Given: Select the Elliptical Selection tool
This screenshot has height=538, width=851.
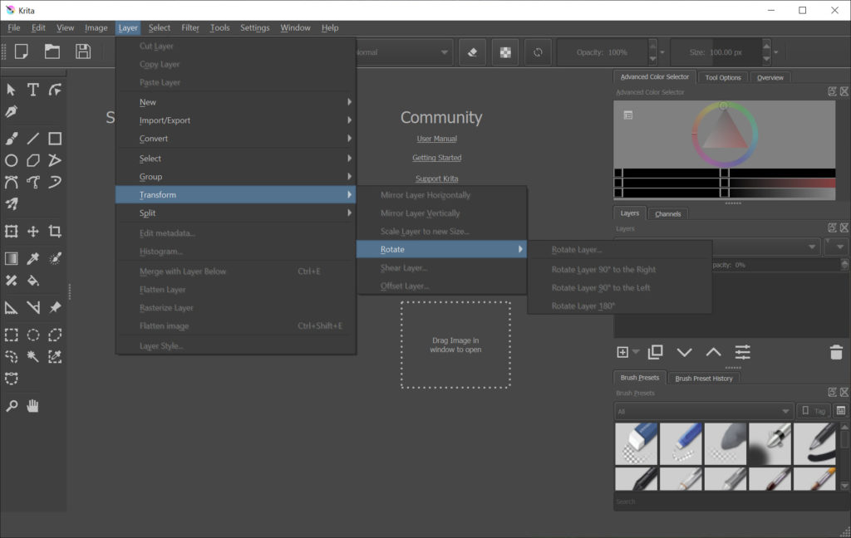Looking at the screenshot, I should (33, 335).
